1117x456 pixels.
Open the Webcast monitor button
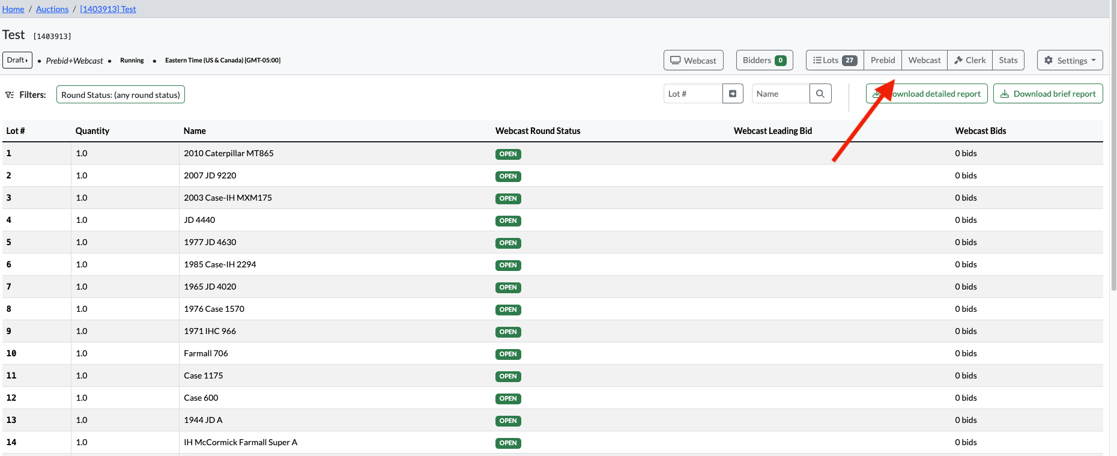point(693,60)
